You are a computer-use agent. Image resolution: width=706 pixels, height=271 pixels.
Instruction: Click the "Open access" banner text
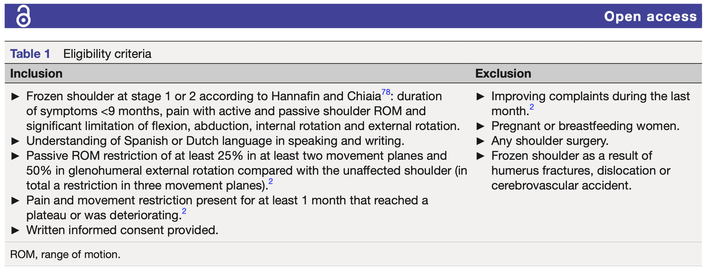pos(650,16)
